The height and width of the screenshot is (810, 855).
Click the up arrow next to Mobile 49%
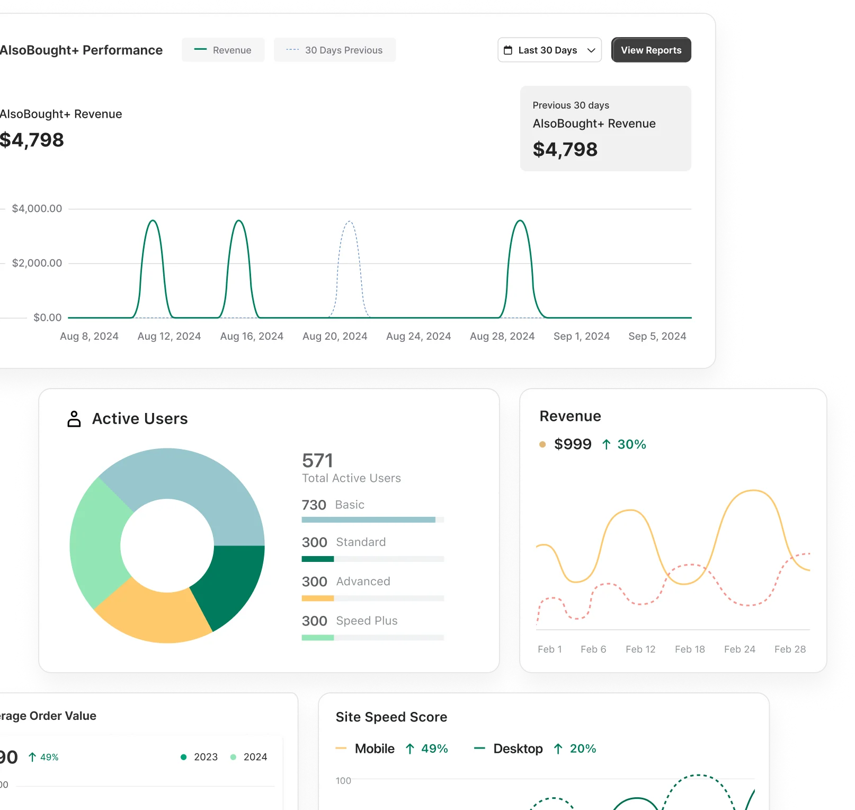pyautogui.click(x=410, y=749)
